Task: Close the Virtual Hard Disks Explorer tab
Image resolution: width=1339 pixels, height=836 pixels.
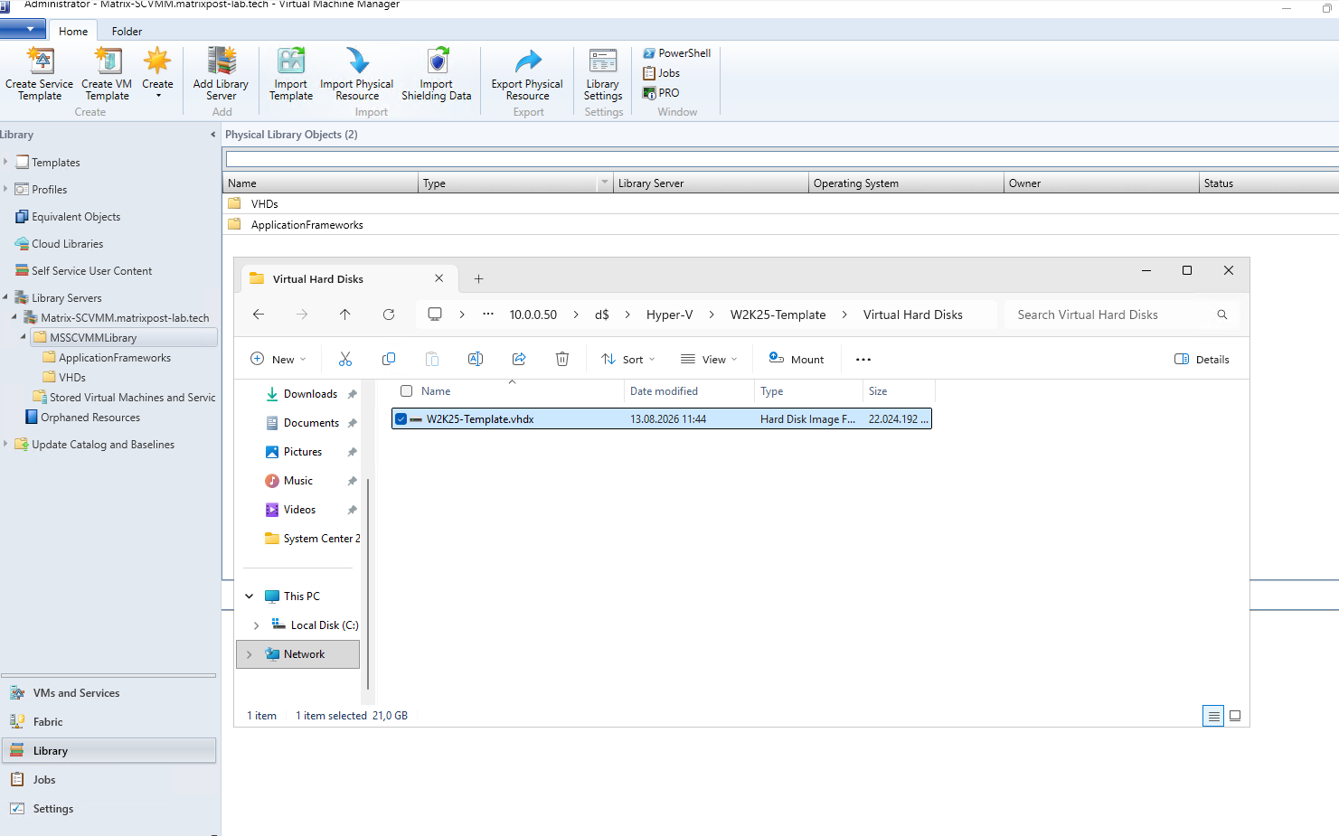Action: pyautogui.click(x=439, y=278)
